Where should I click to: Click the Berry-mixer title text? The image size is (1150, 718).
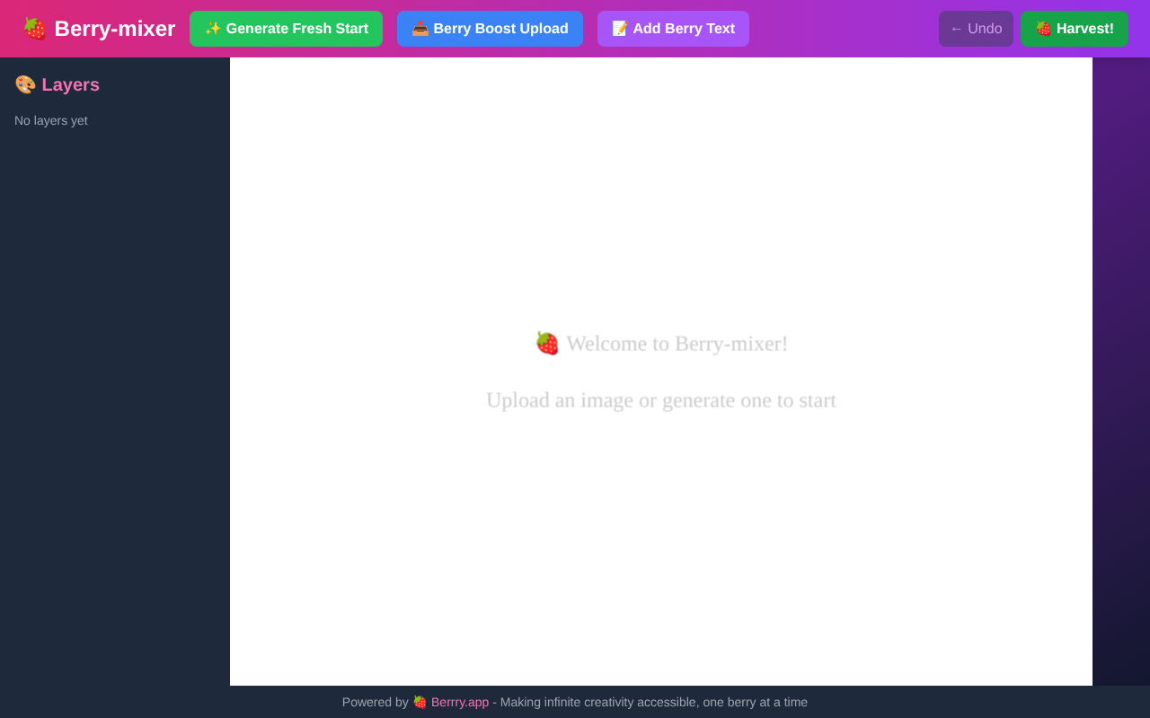pos(115,28)
